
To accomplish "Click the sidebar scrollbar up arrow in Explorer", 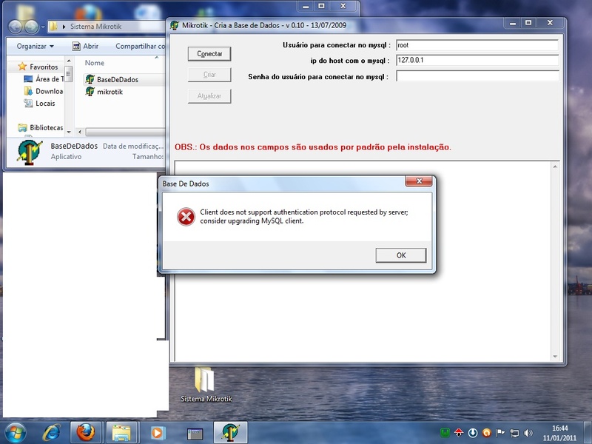I will pos(69,61).
